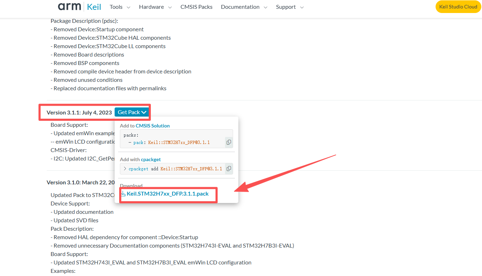Open the cpackget link
Image resolution: width=482 pixels, height=276 pixels.
[x=151, y=159]
